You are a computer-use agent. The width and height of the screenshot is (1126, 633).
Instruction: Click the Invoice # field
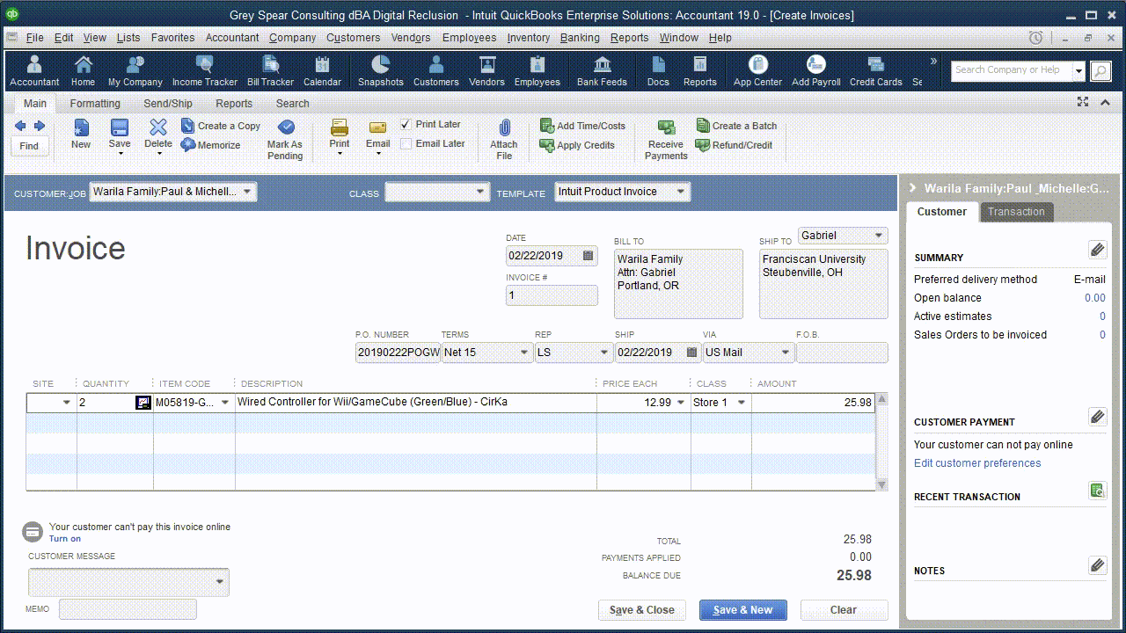pyautogui.click(x=552, y=296)
